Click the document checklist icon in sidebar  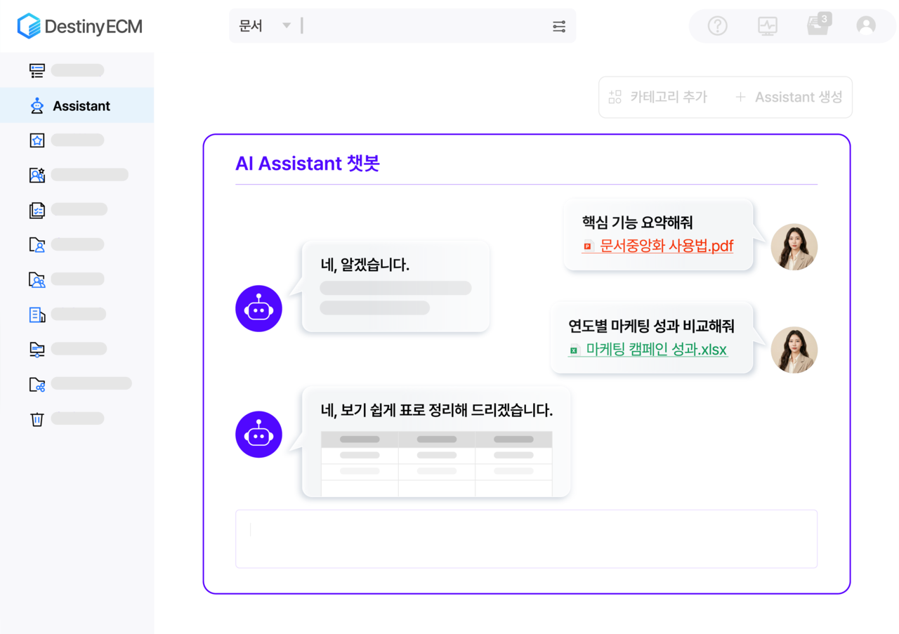pyautogui.click(x=37, y=209)
